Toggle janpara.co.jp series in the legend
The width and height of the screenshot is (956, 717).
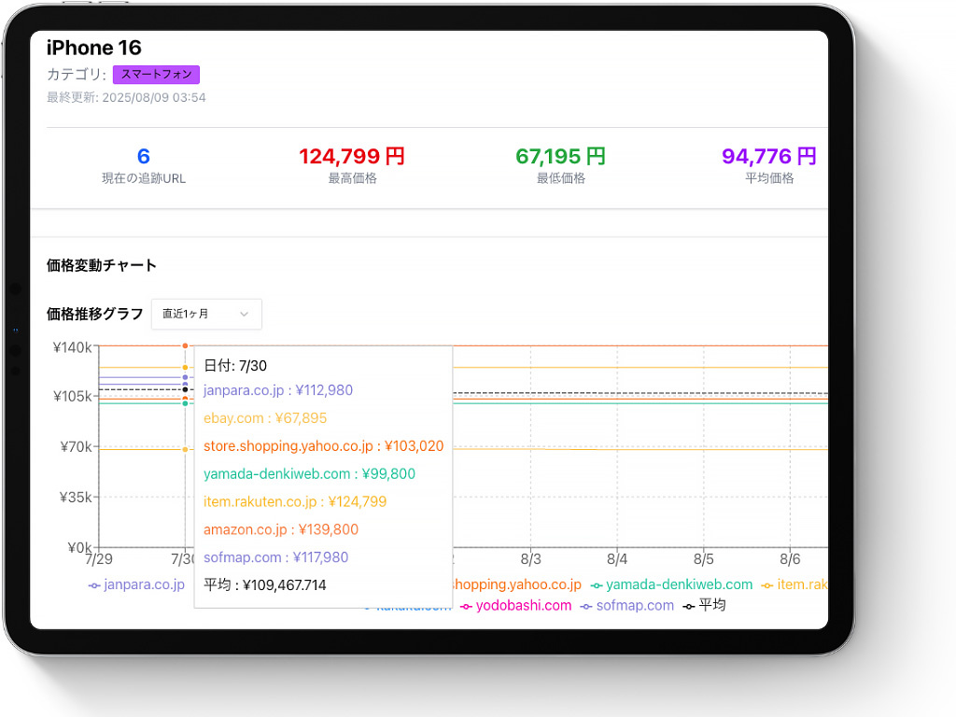(x=144, y=585)
